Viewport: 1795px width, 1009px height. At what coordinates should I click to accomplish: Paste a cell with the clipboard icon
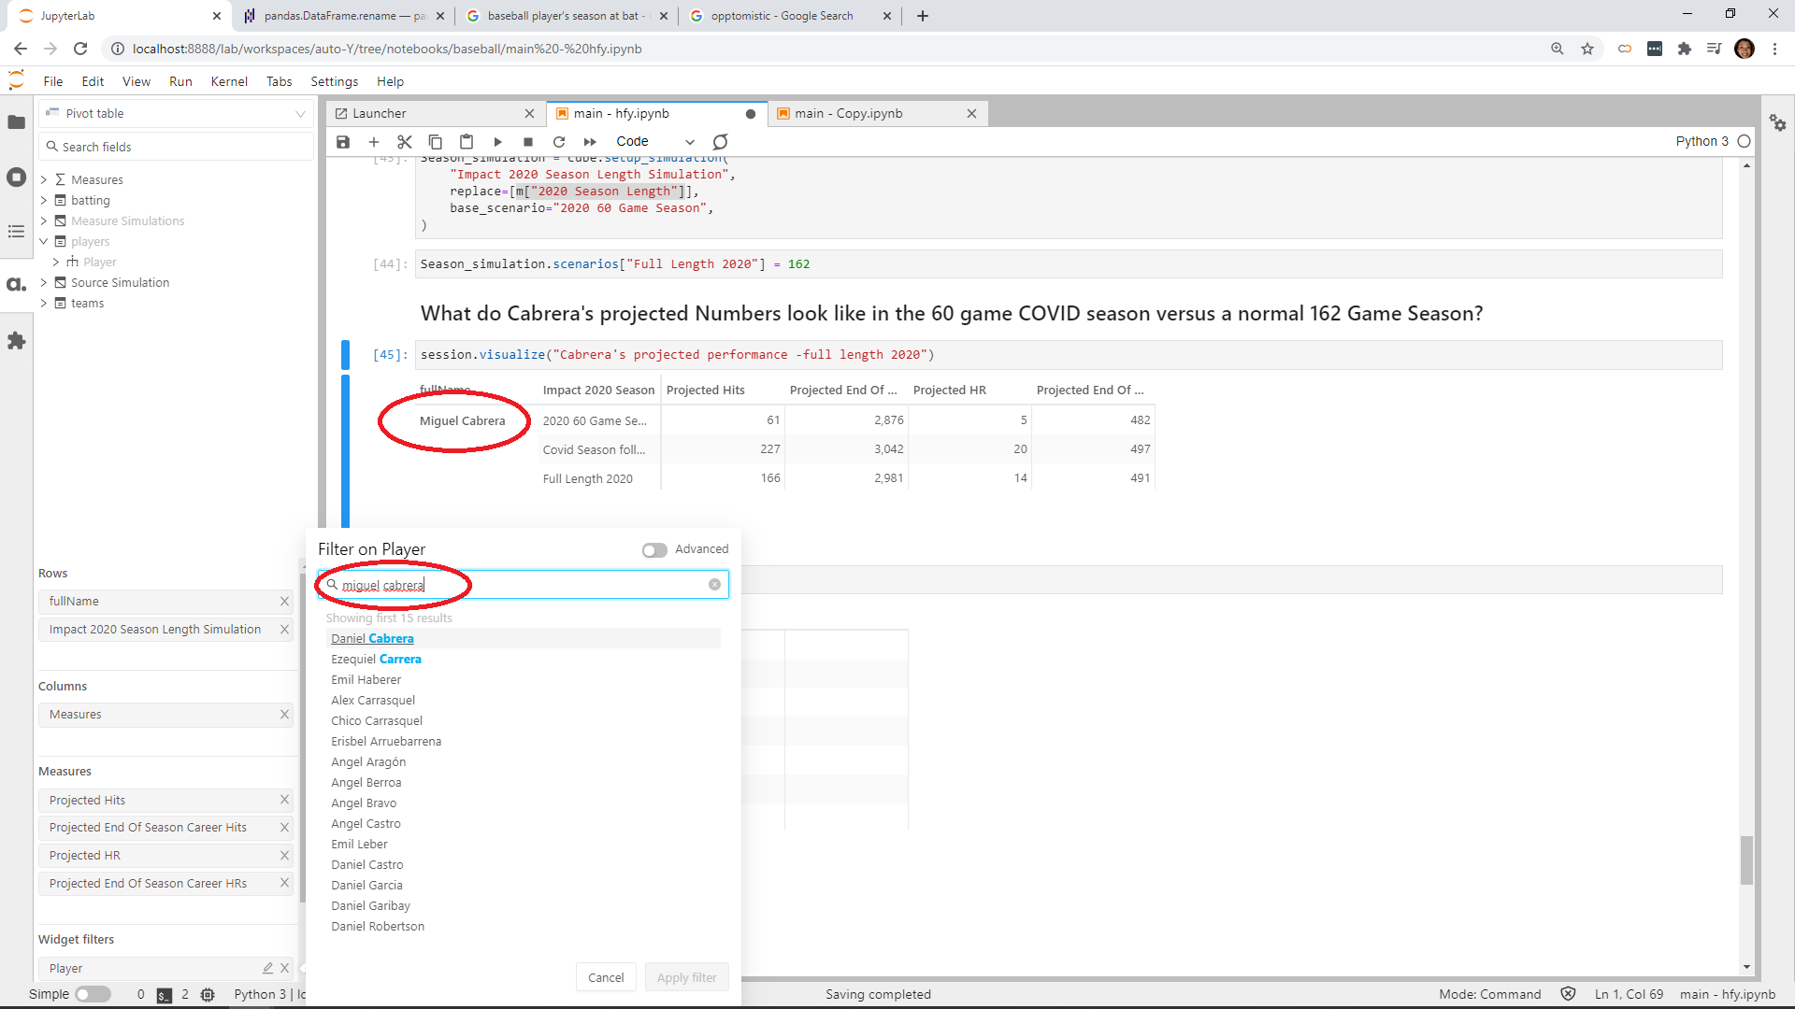(467, 142)
